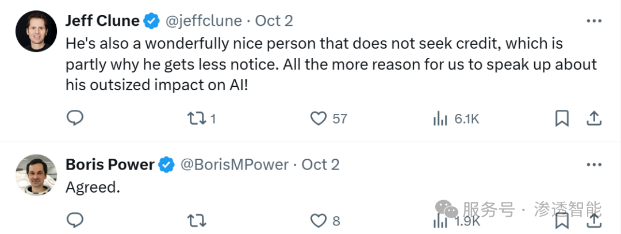Share Jeff Clune's tweet
The image size is (621, 234).
point(593,118)
